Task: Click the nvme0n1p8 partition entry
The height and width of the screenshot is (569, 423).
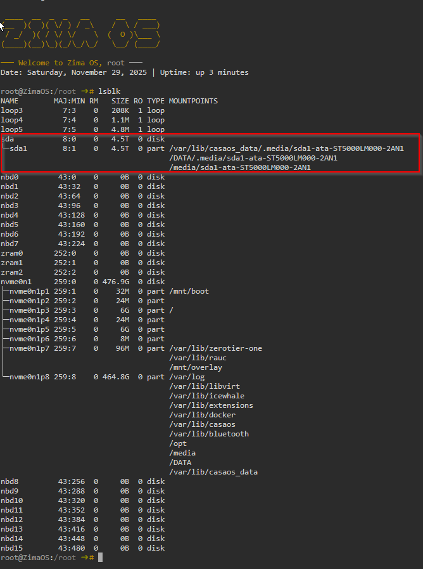Action: pyautogui.click(x=28, y=377)
